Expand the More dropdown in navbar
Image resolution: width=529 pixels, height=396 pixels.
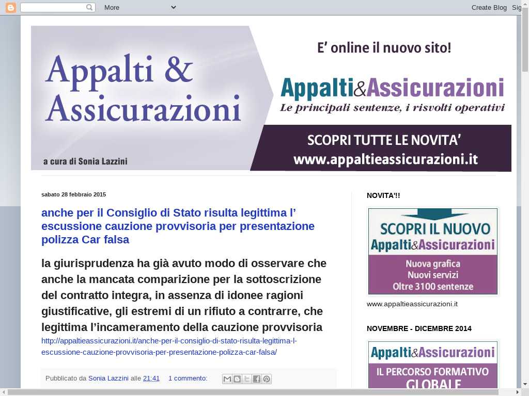point(139,7)
